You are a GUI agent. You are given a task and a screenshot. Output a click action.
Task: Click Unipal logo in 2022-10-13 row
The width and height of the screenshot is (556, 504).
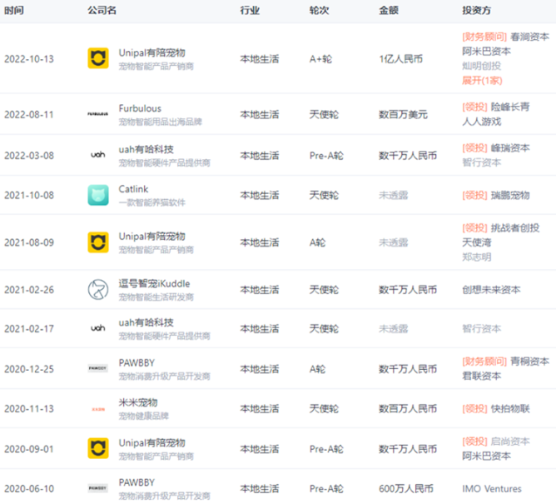click(98, 58)
